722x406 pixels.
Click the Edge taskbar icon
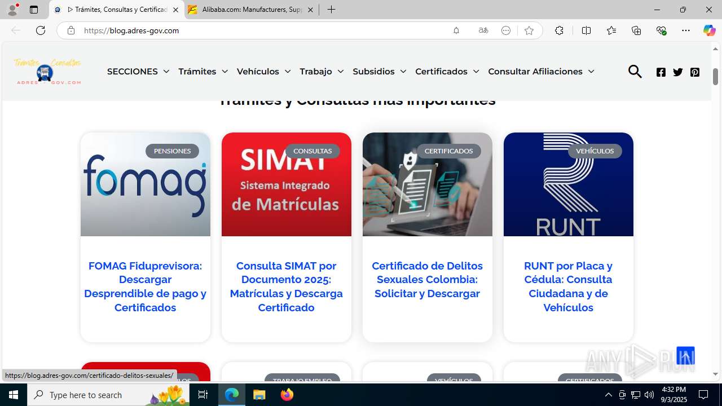point(232,395)
